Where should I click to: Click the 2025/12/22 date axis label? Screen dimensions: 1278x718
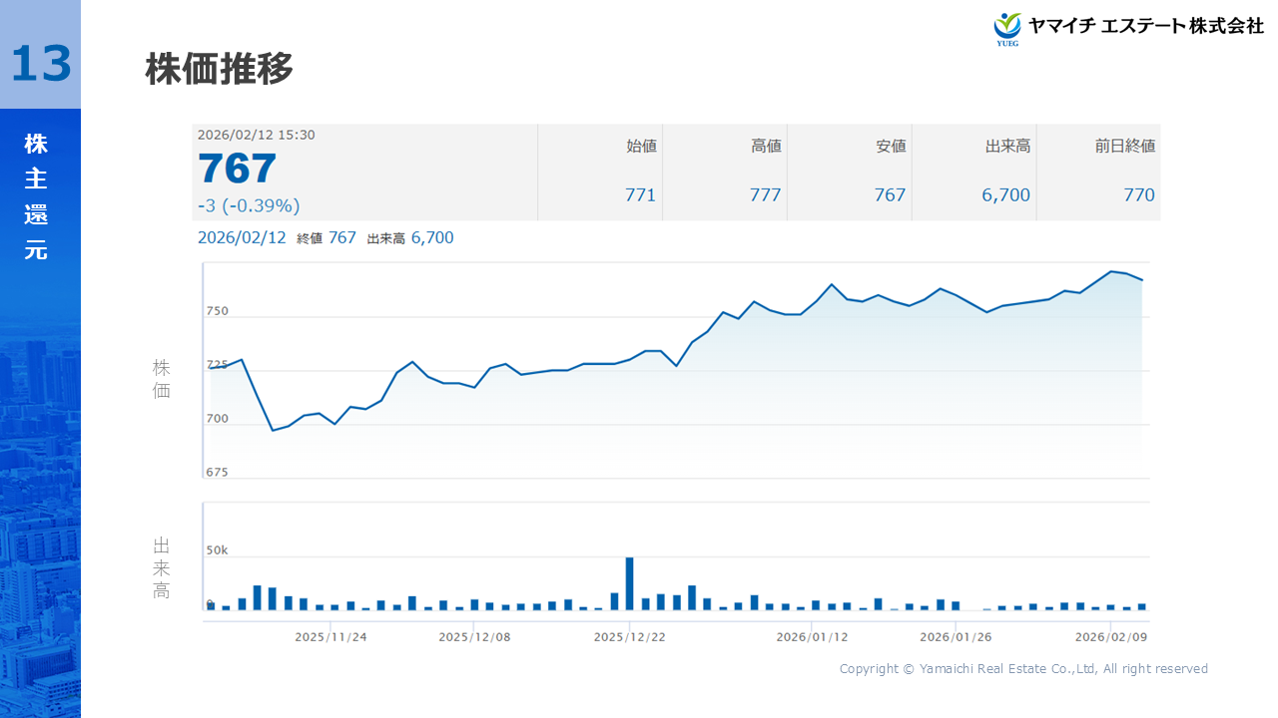[629, 636]
